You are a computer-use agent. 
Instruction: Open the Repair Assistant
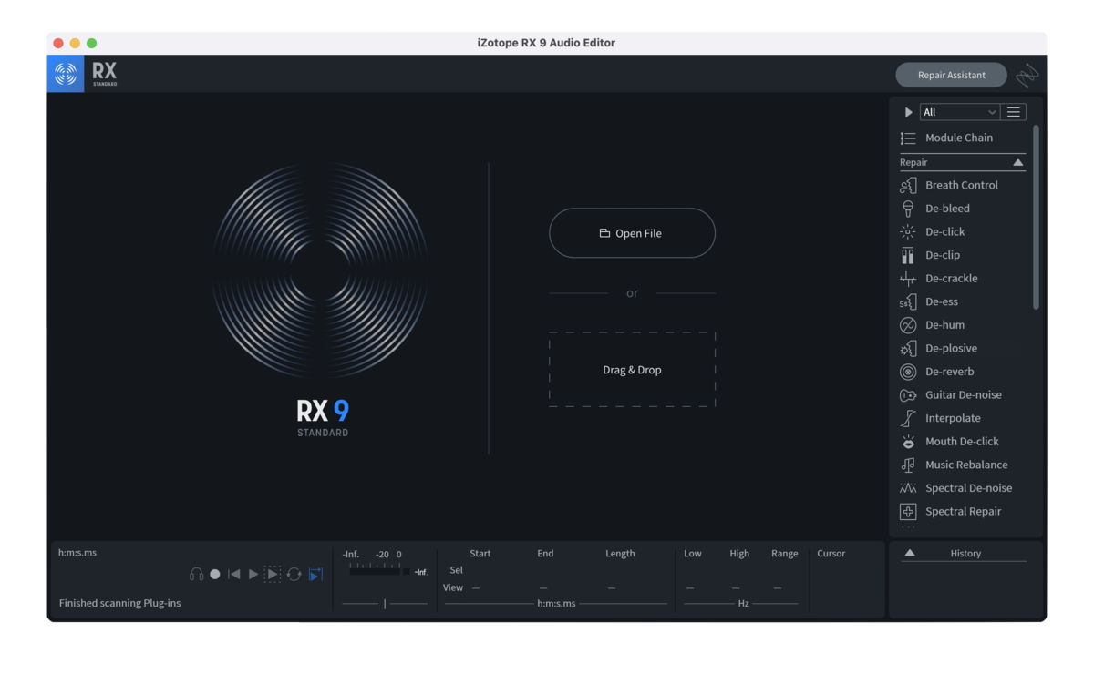[951, 75]
